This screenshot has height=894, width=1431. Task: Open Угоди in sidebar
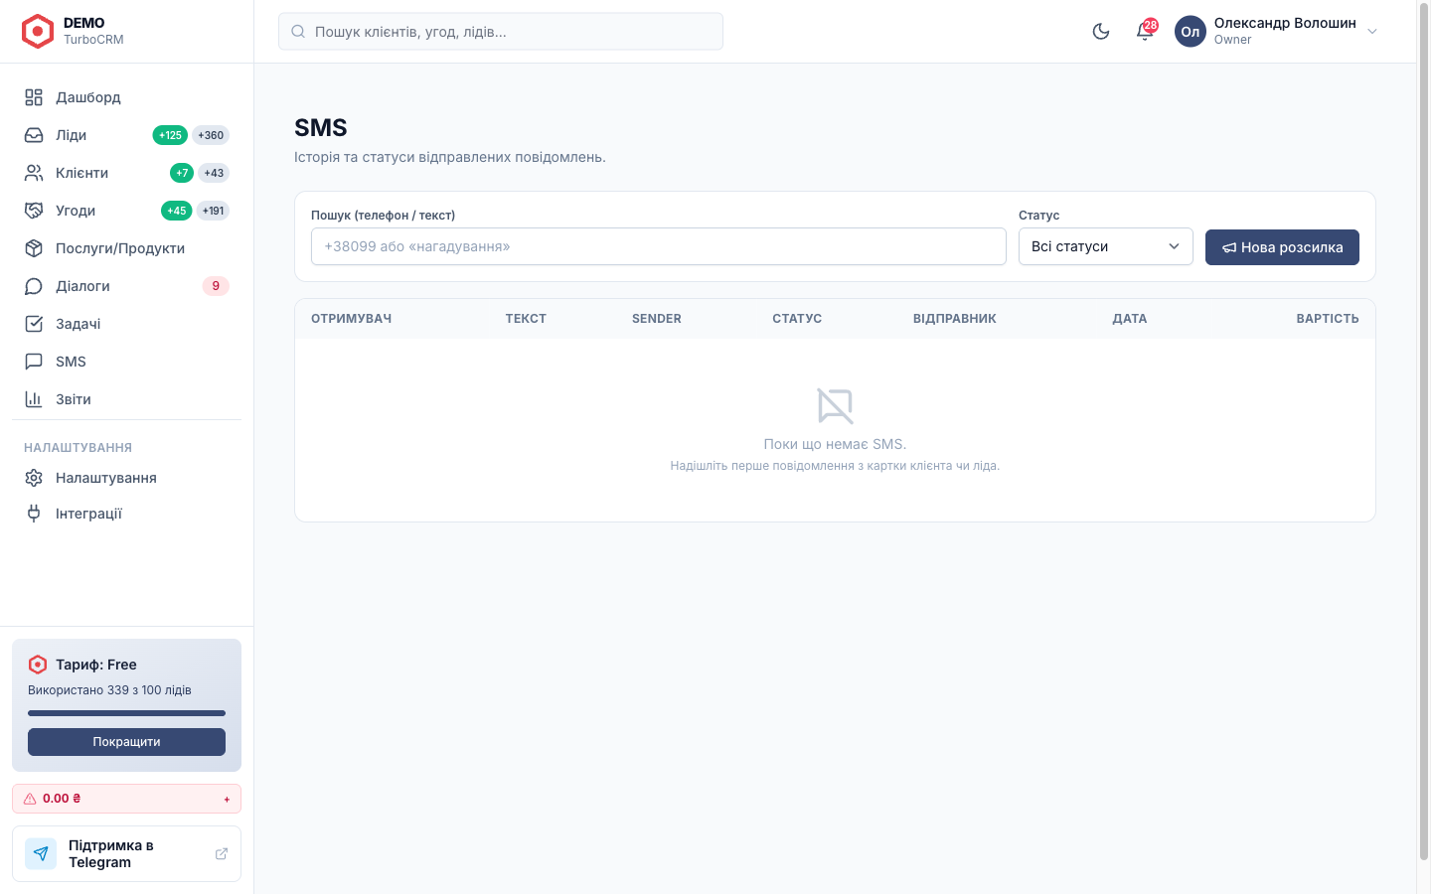[x=126, y=211]
